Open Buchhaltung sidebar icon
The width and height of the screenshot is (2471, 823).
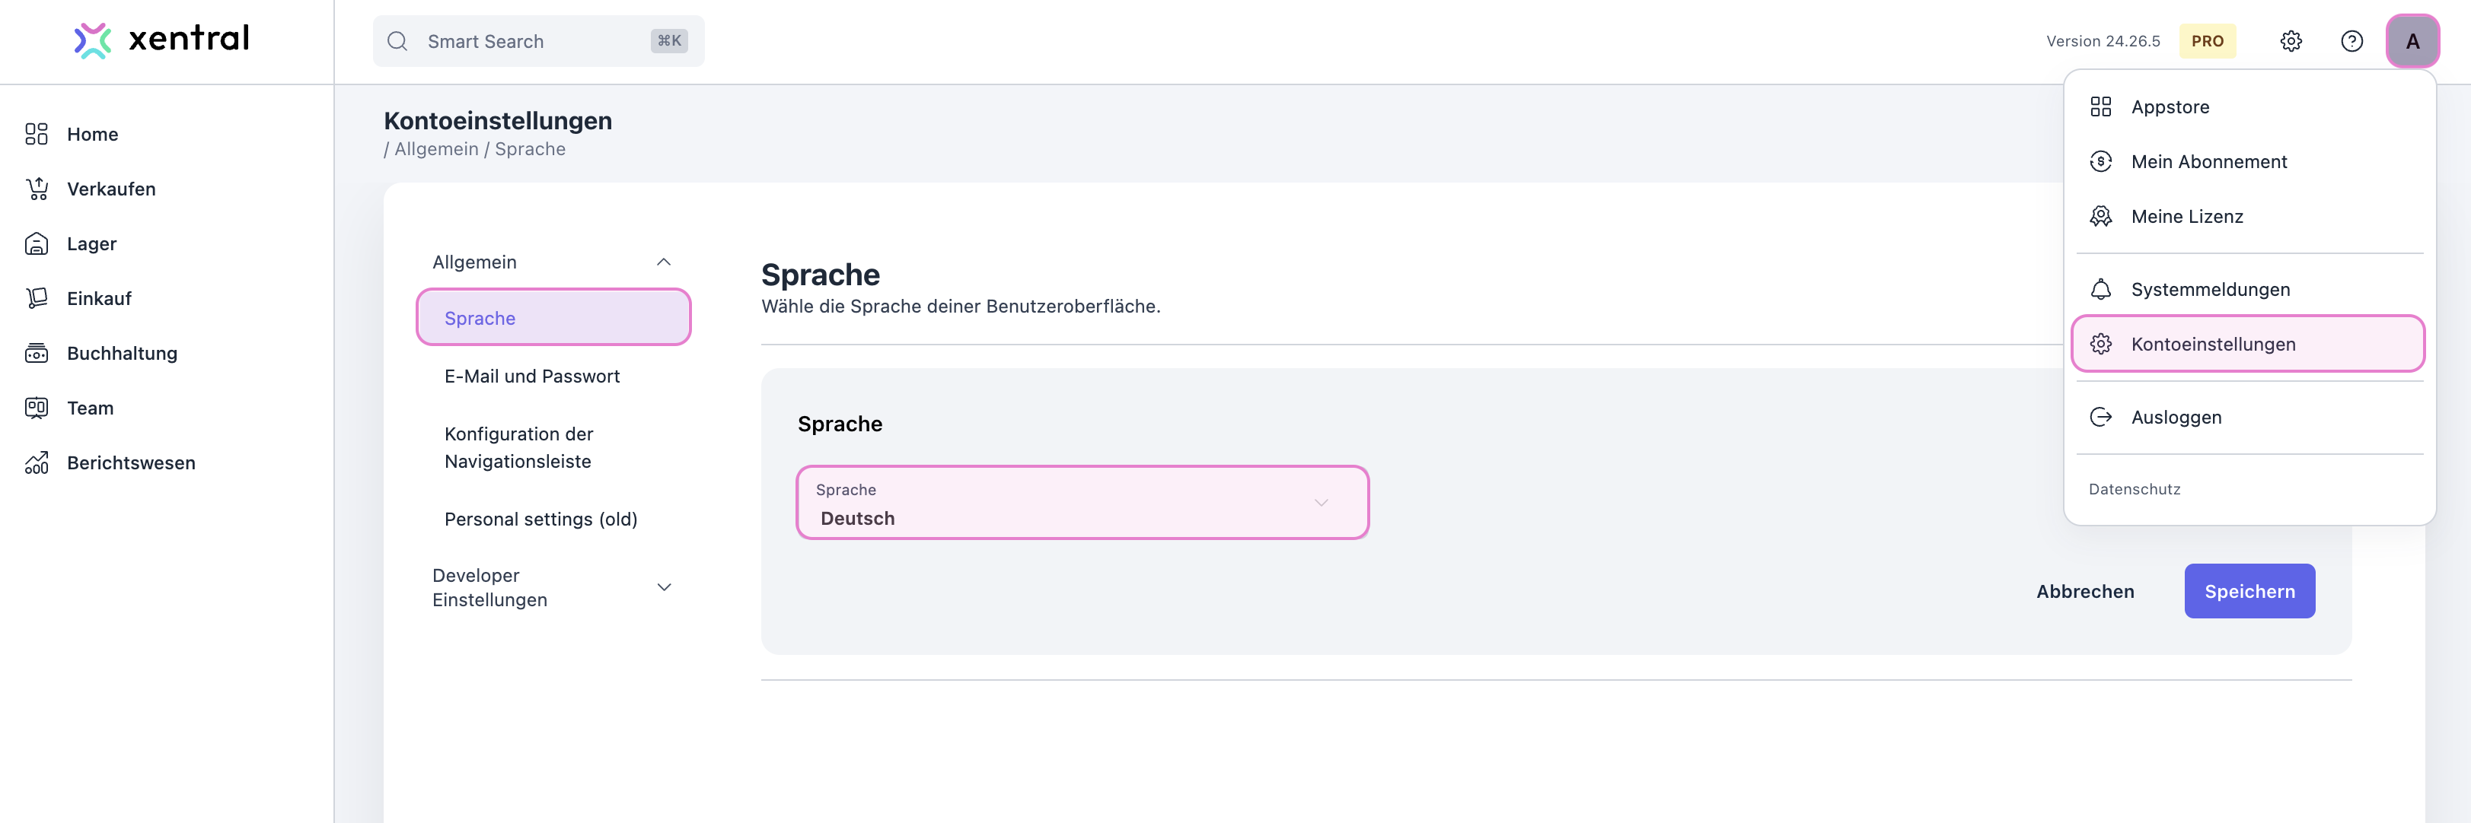point(37,353)
